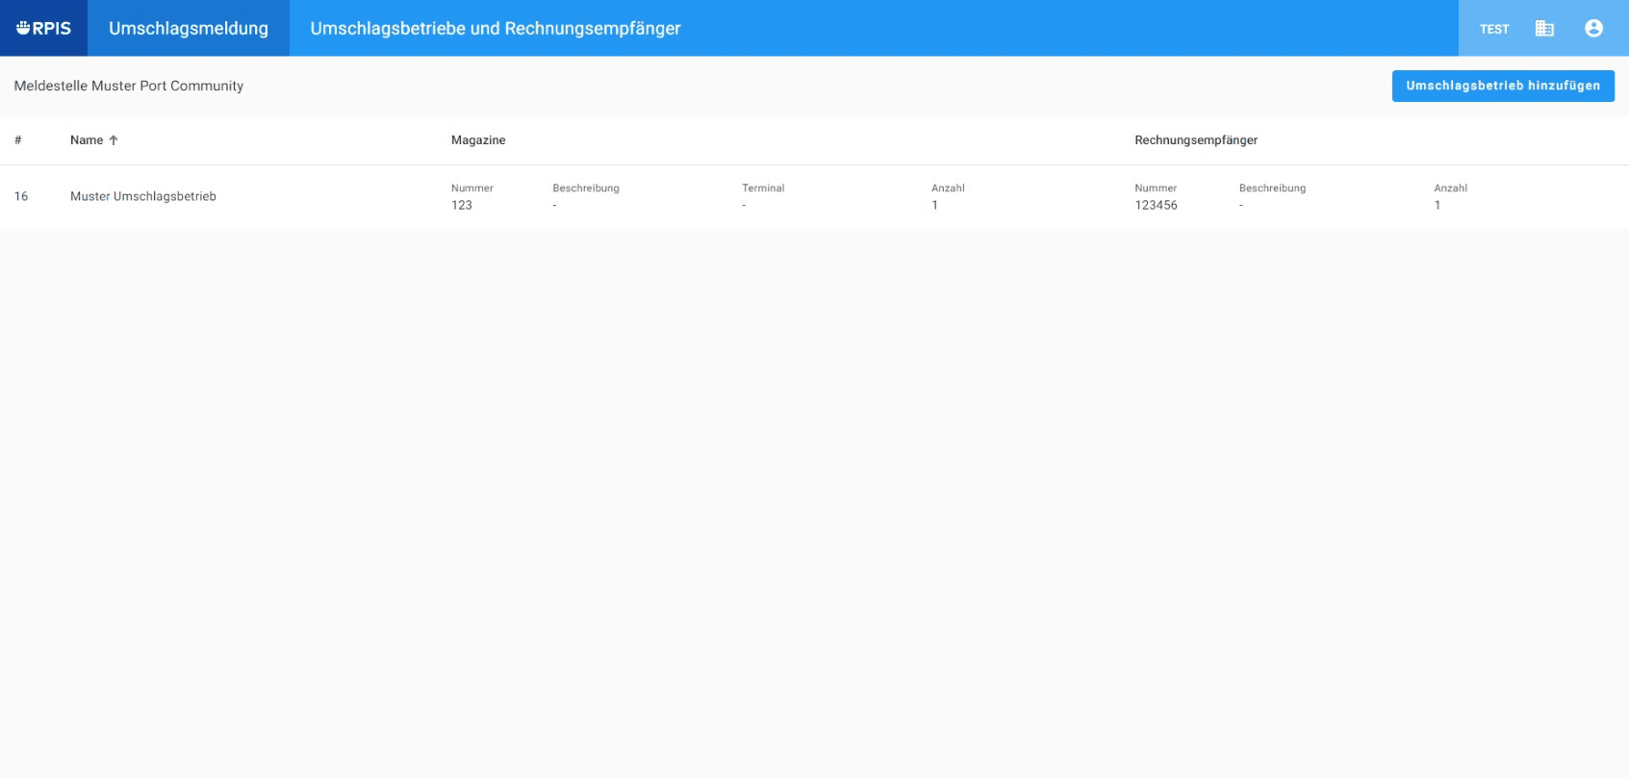Click the TEST label in the header
Viewport: 1629px width, 778px height.
click(1494, 30)
